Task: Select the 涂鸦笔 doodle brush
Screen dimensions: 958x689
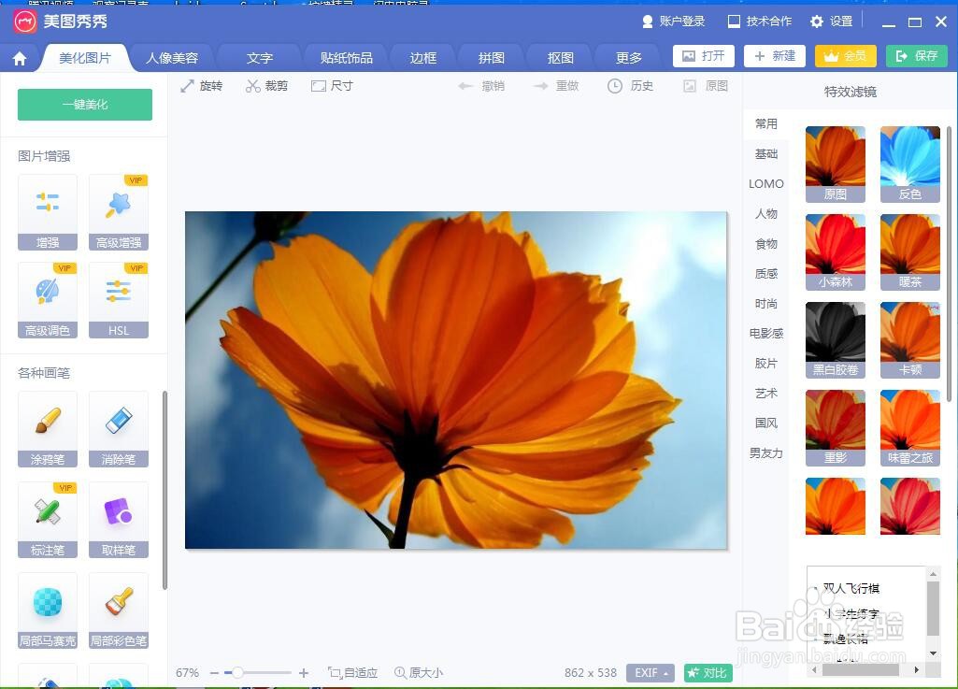Action: (x=48, y=429)
